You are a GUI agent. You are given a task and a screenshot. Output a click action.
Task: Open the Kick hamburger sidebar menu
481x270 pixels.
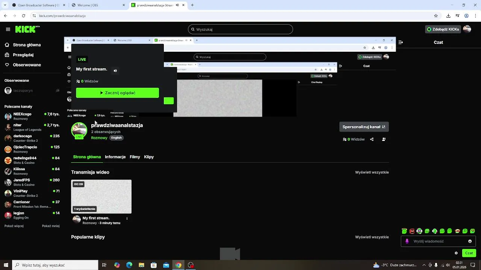tap(8, 29)
